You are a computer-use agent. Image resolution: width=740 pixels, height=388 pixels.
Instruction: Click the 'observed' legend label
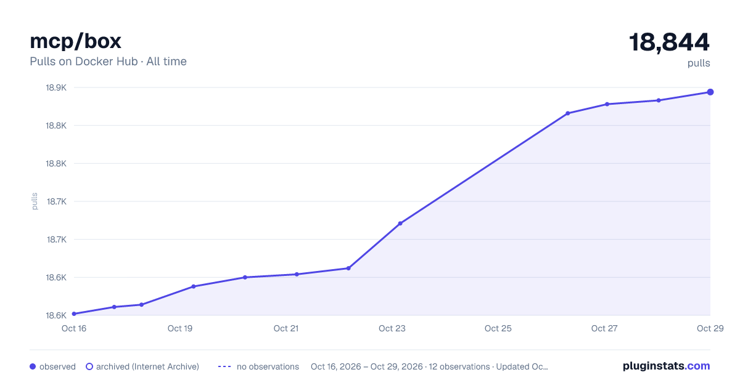[57, 366]
